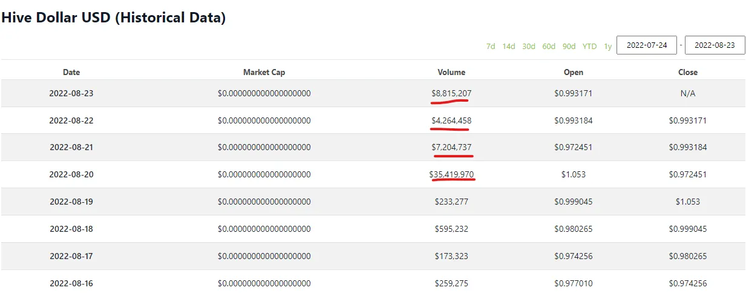
Task: Switch to the YTD range
Action: pos(589,46)
